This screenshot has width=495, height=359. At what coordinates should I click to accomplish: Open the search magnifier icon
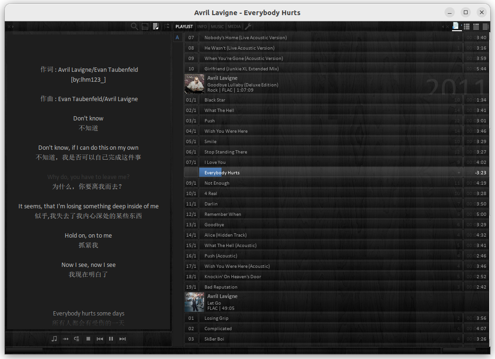tap(135, 26)
